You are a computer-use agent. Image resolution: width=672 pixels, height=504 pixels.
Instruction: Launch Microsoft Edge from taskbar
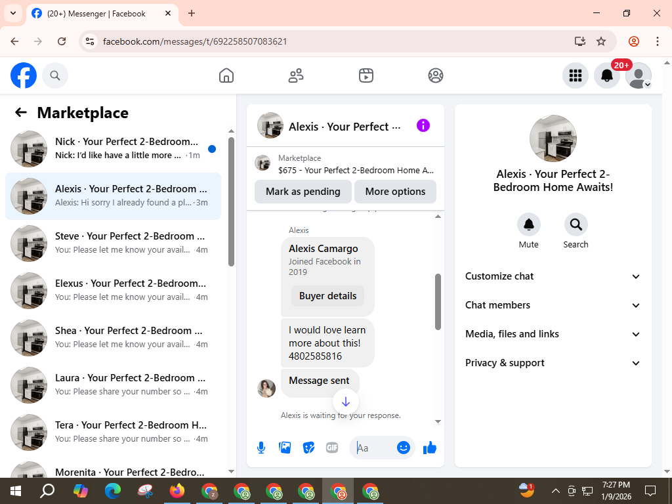[113, 491]
